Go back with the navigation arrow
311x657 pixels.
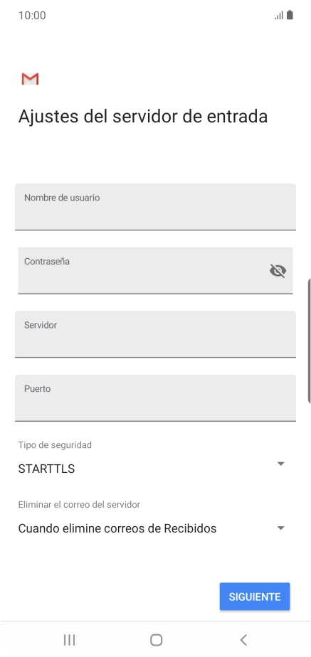(x=243, y=640)
